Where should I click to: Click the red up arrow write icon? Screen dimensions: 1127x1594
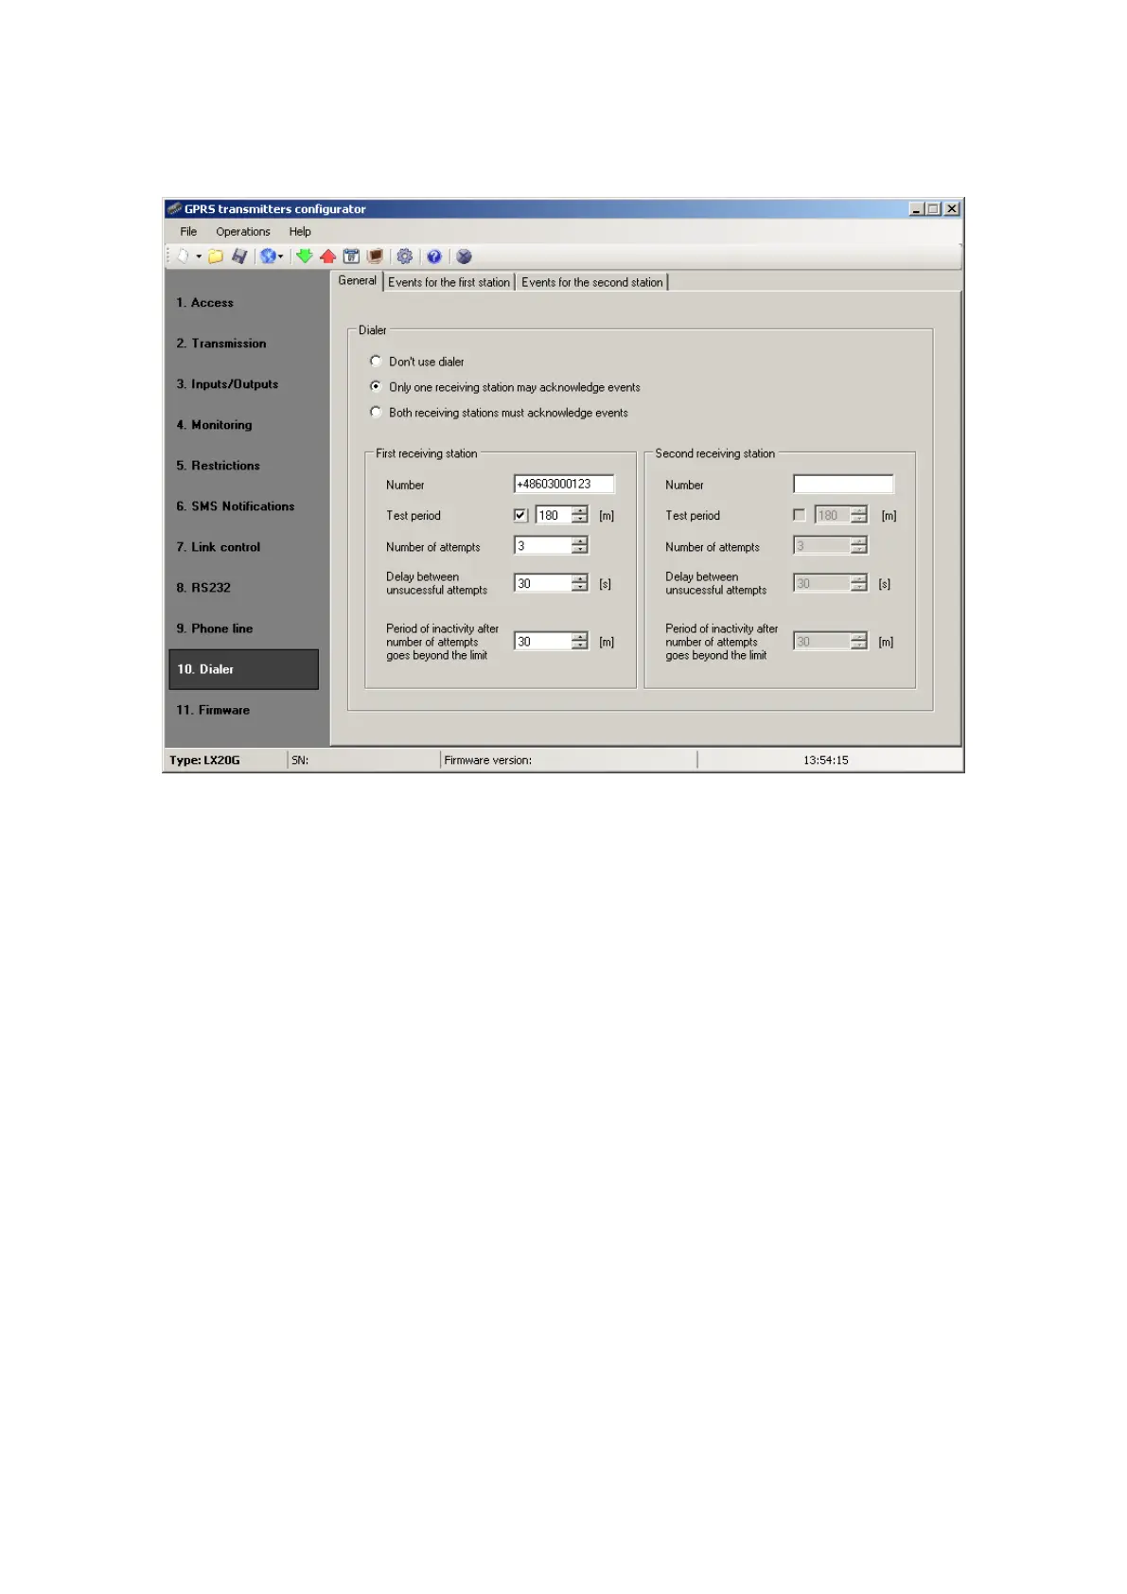tap(328, 257)
